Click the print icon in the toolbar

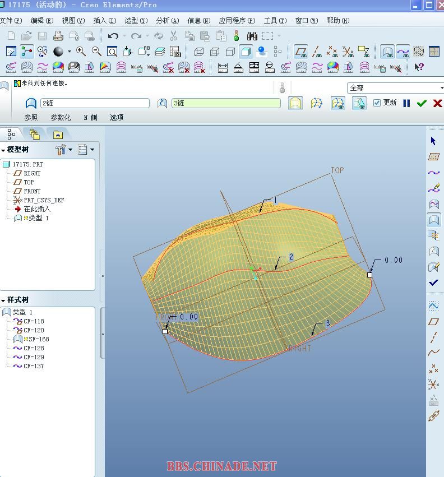[58, 36]
